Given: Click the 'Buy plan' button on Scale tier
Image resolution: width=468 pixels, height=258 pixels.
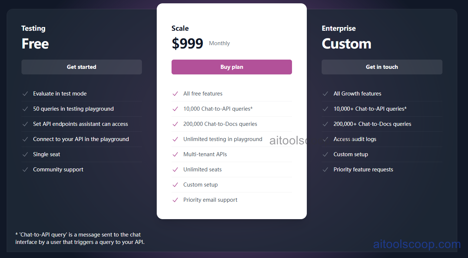Looking at the screenshot, I should tap(232, 67).
